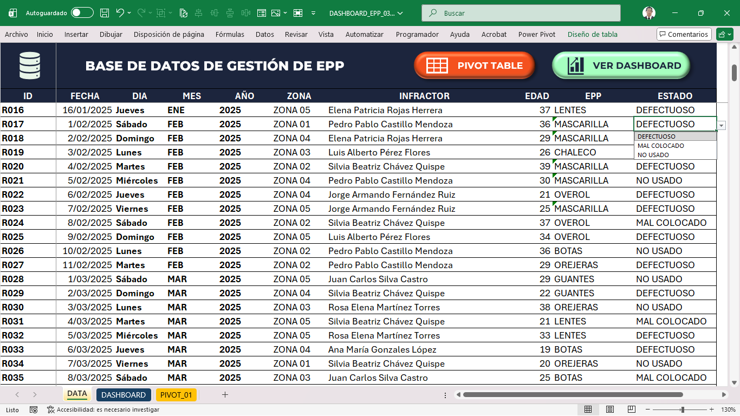Open the Power Pivot tab
The image size is (740, 416).
pos(537,34)
